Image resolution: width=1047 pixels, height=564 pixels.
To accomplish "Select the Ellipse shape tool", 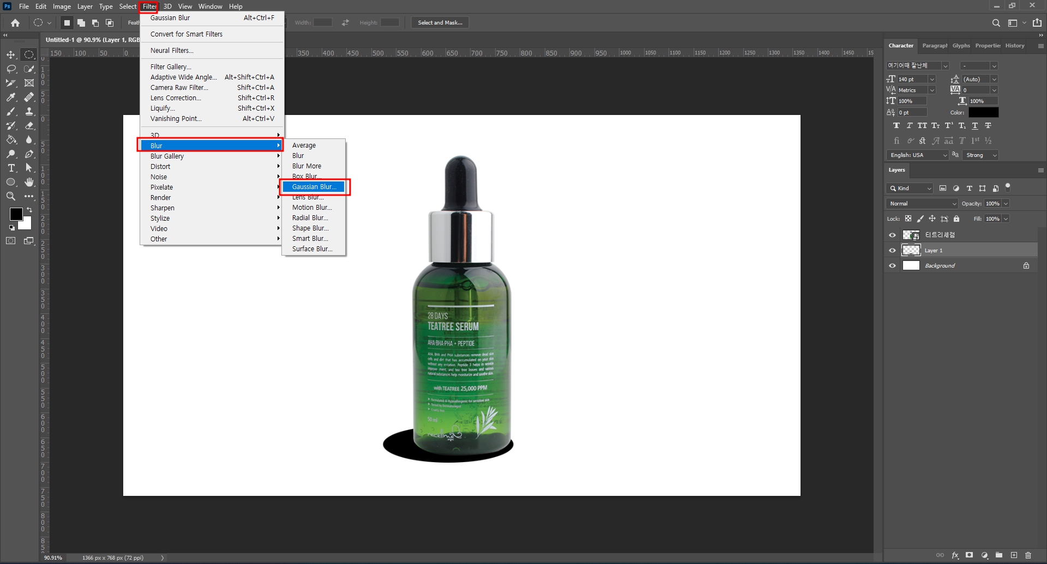I will (11, 182).
